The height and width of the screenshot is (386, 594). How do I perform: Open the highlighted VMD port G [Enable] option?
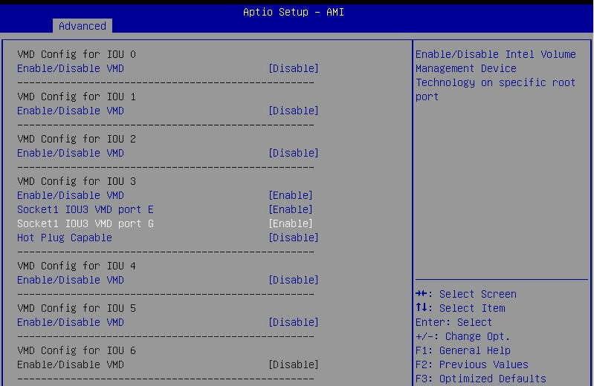pos(290,223)
